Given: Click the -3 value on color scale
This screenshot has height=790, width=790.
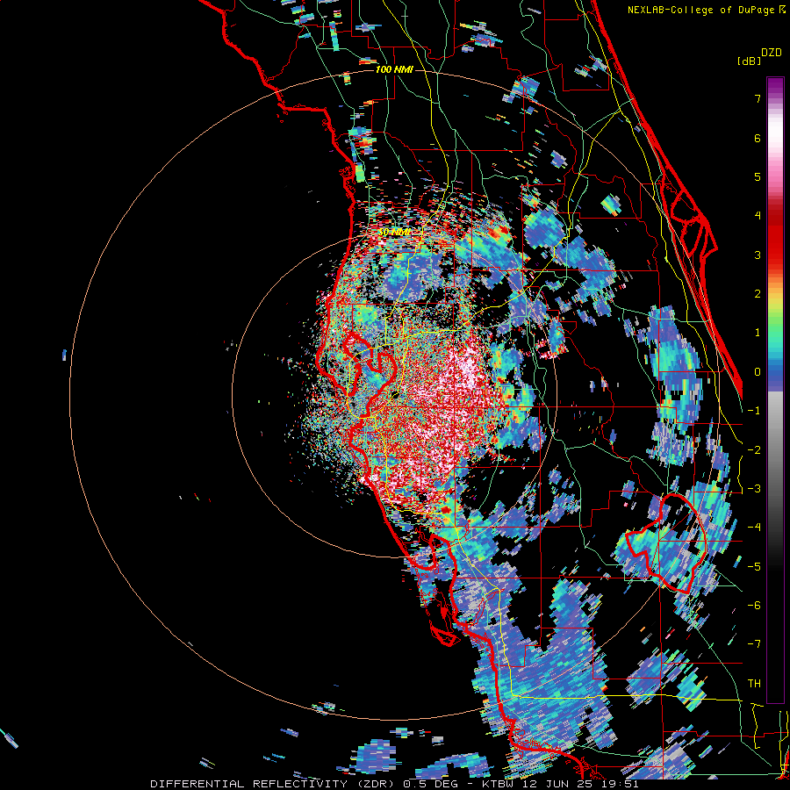Looking at the screenshot, I should [754, 489].
